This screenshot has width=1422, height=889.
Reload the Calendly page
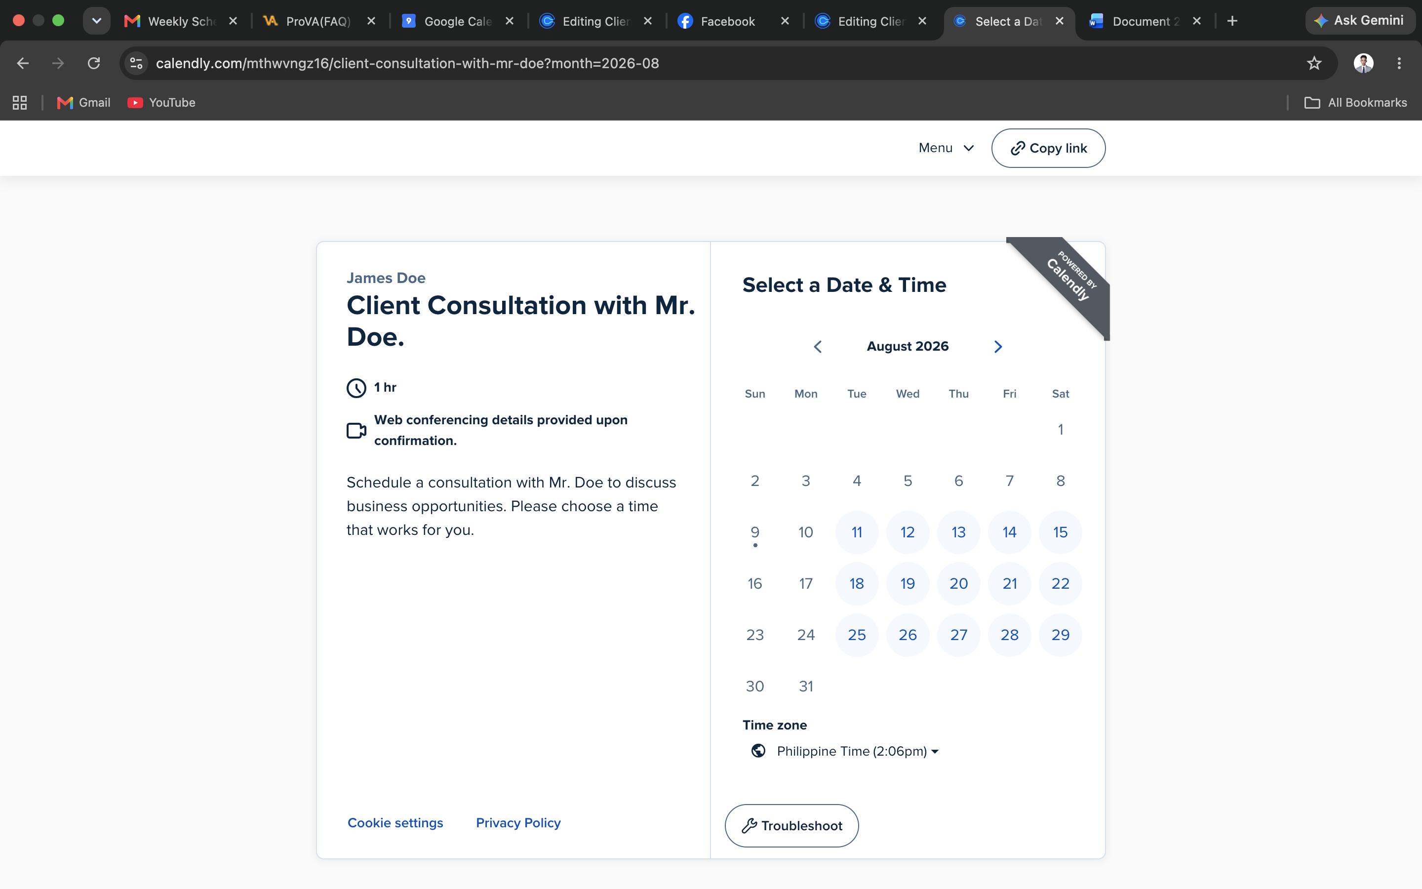[94, 63]
